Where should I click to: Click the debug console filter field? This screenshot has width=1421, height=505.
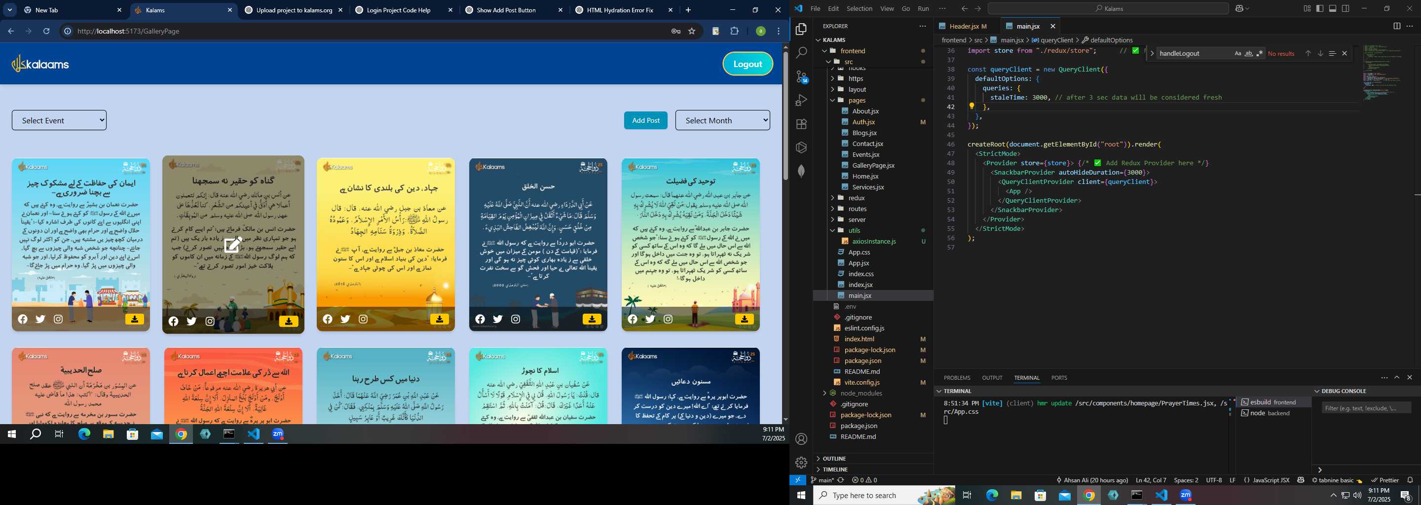[1366, 408]
